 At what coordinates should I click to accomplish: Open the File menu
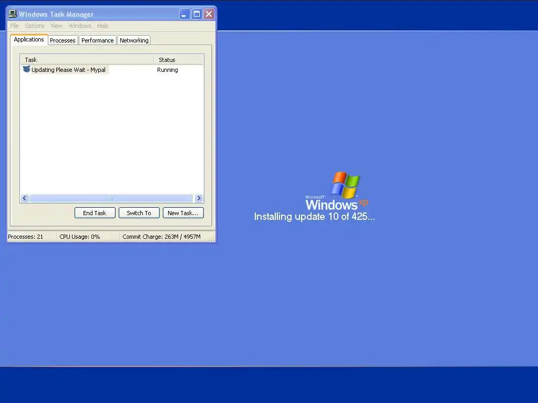pyautogui.click(x=14, y=26)
